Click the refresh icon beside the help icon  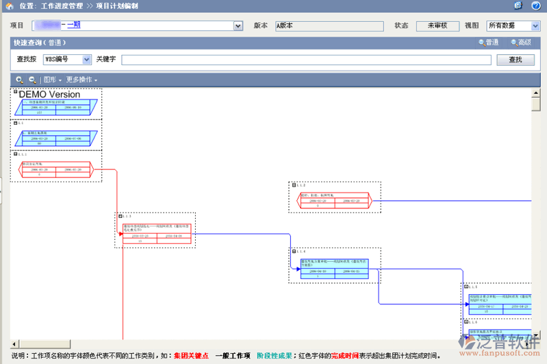[518, 5]
